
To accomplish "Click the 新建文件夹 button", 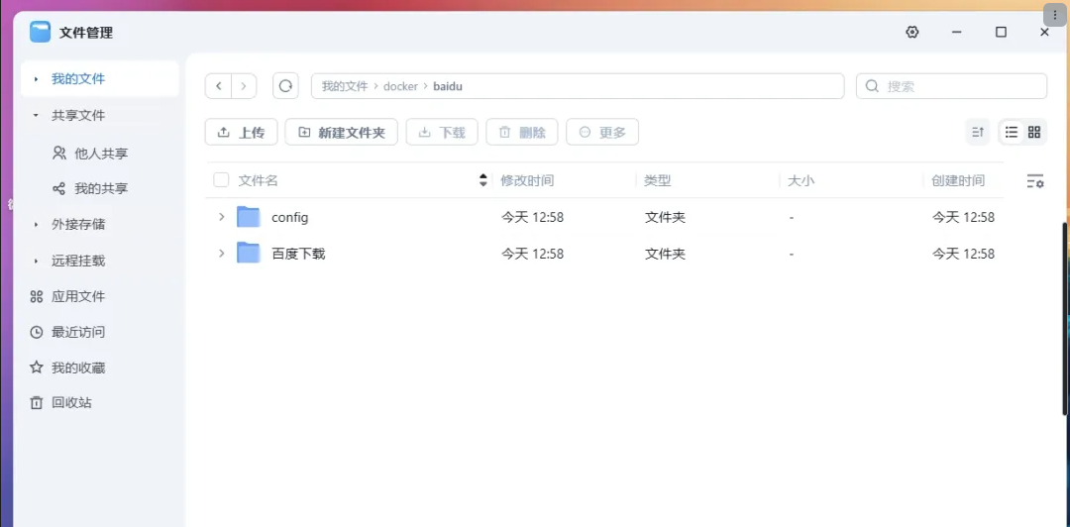I will pyautogui.click(x=341, y=132).
